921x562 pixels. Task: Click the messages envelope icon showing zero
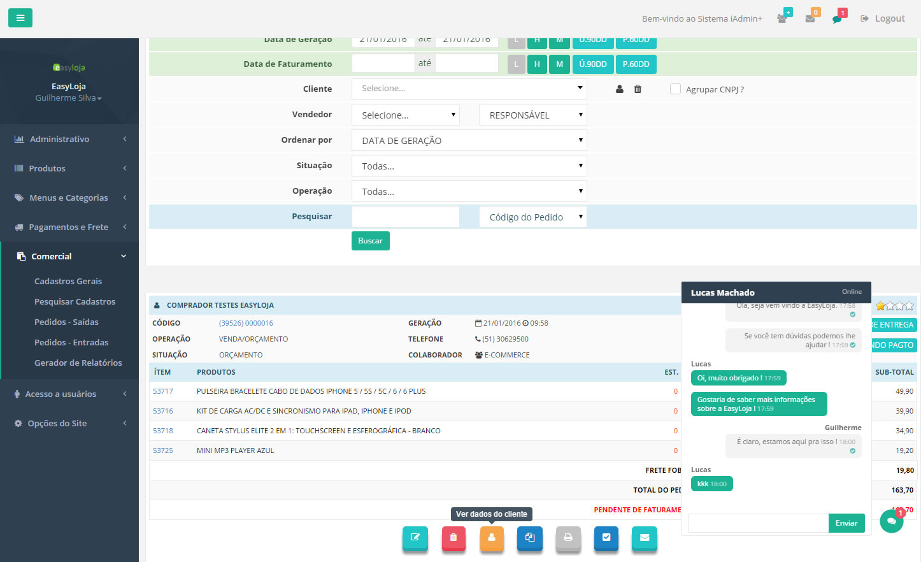pyautogui.click(x=810, y=18)
